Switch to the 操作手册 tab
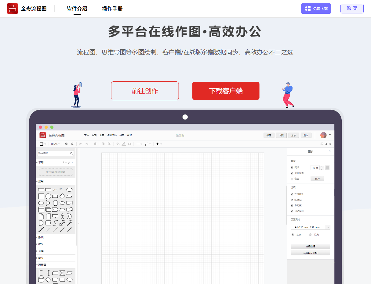 [113, 9]
